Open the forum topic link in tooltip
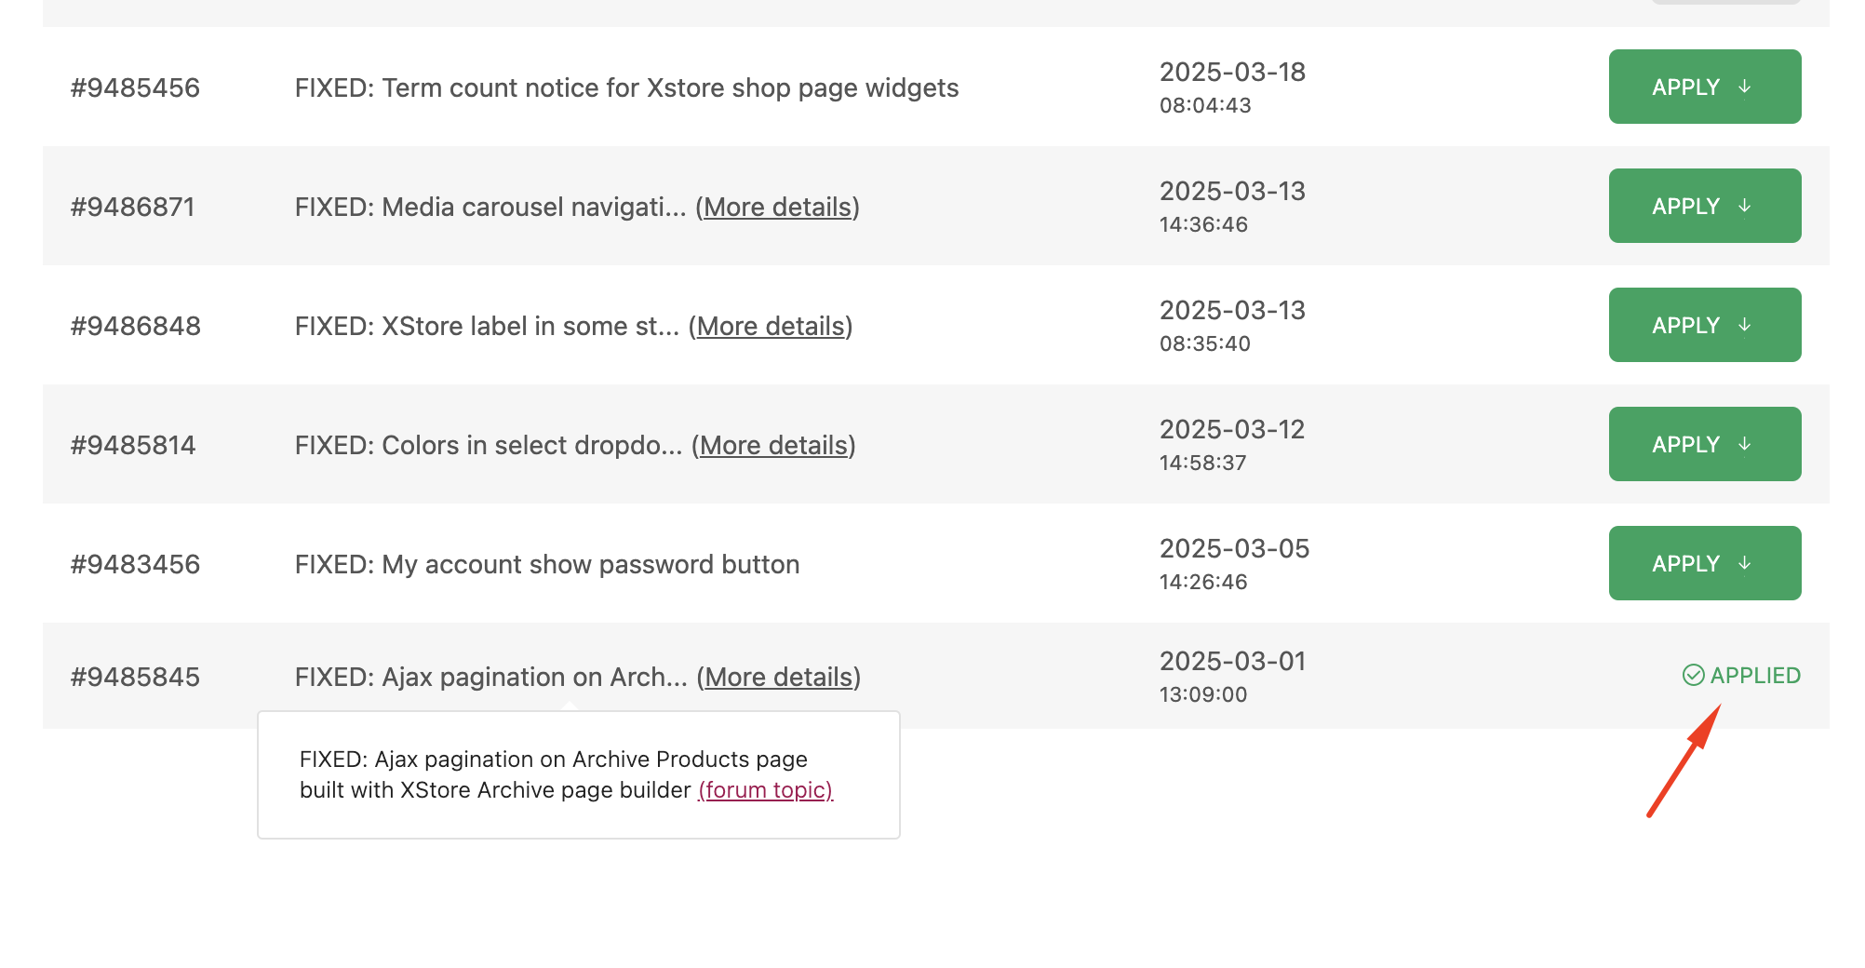The height and width of the screenshot is (968, 1865). point(765,789)
